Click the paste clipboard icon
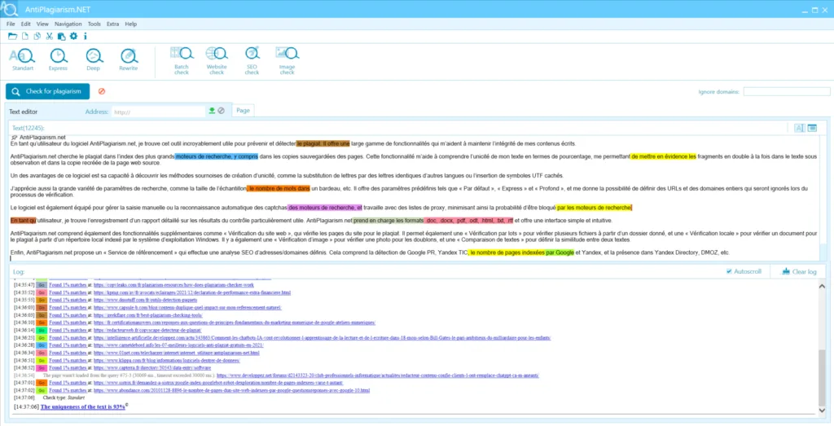Screen dimensions: 834x426 [62, 36]
